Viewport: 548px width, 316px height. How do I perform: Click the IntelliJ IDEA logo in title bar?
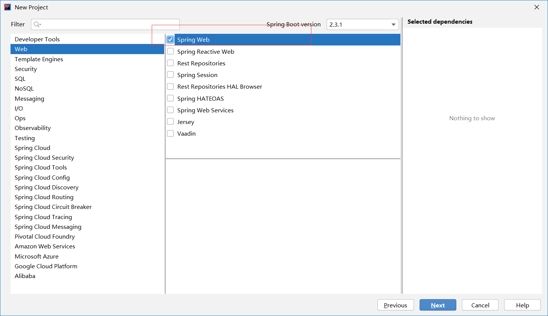pyautogui.click(x=8, y=7)
